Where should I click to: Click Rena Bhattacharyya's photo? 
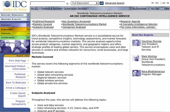[x=136, y=73]
